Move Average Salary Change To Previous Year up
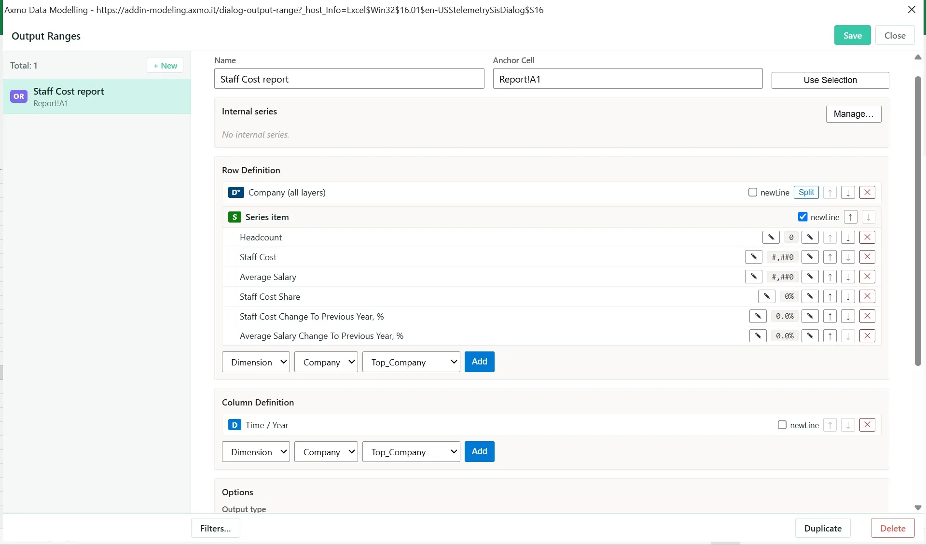The width and height of the screenshot is (926, 545). pos(829,336)
